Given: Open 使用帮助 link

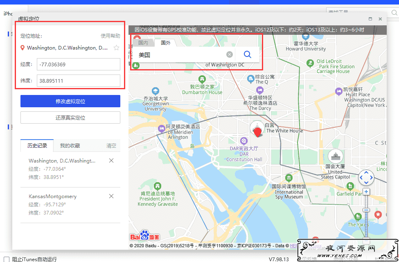Looking at the screenshot, I should pyautogui.click(x=110, y=36).
